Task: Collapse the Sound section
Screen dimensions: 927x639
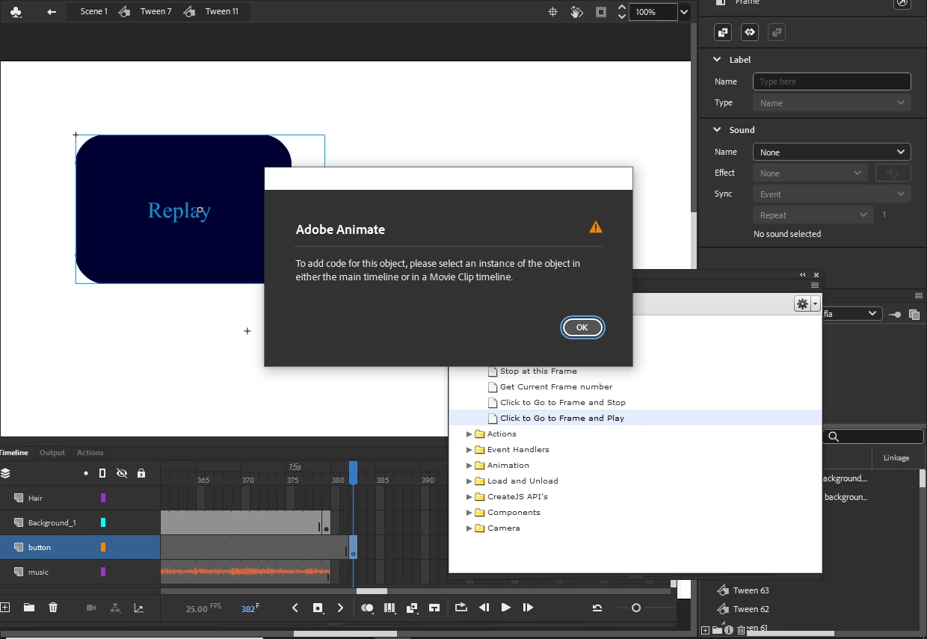Action: pyautogui.click(x=717, y=129)
